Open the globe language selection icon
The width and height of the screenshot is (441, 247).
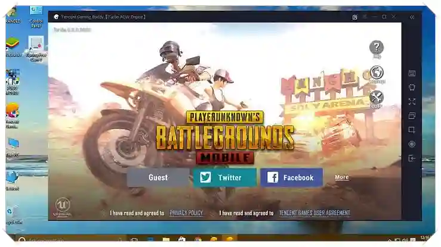[x=377, y=73]
